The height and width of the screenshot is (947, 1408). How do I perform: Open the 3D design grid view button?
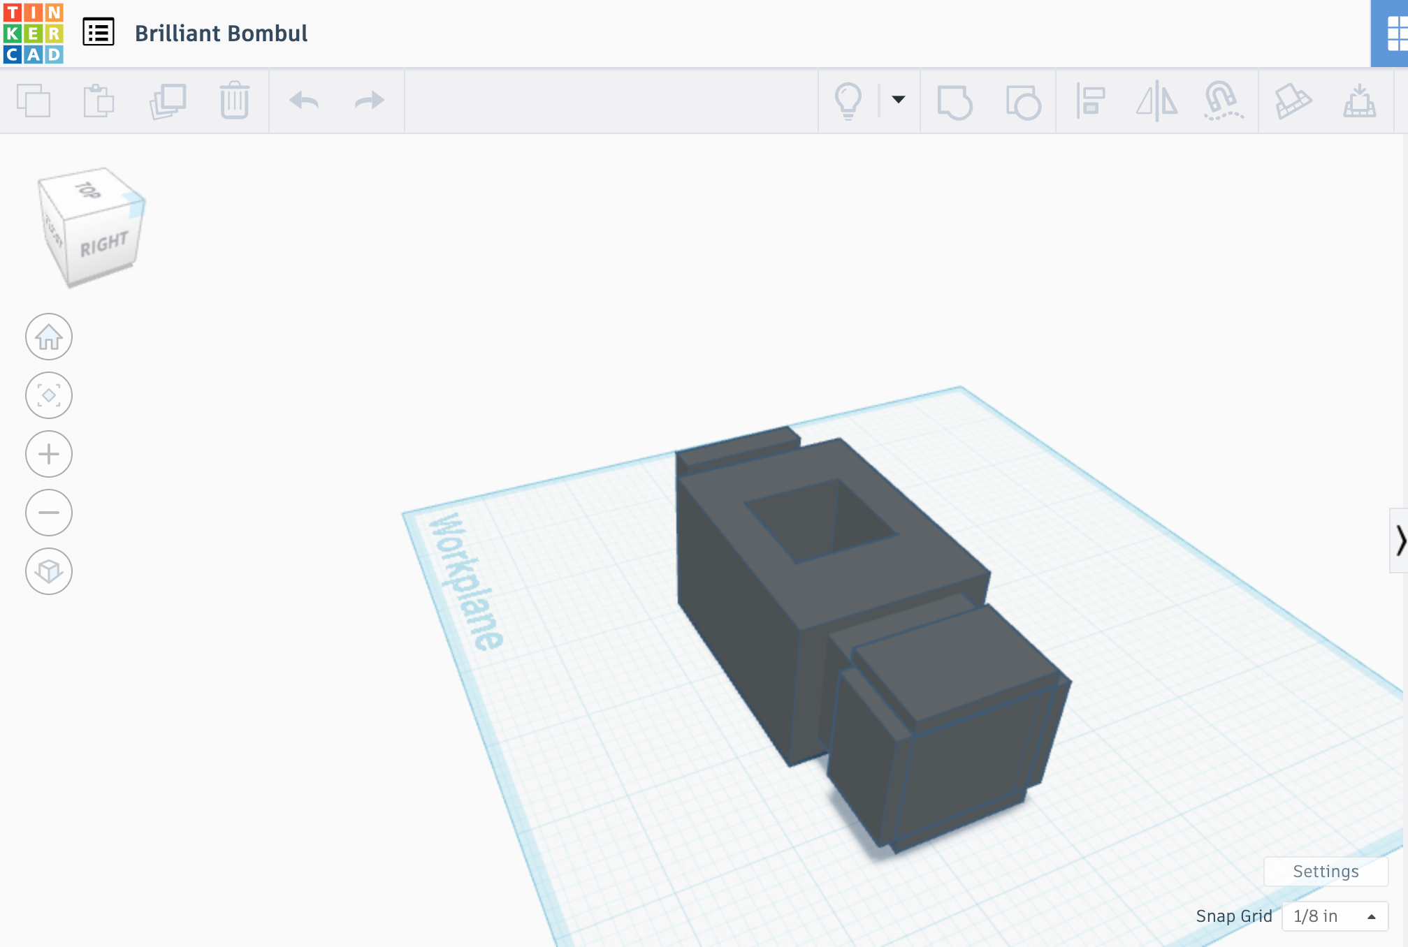pyautogui.click(x=1391, y=33)
